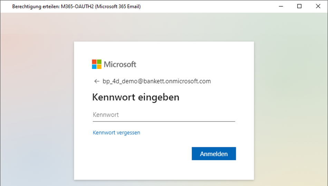This screenshot has height=186, width=328.
Task: Click the back arrow next to the email
Action: point(97,81)
